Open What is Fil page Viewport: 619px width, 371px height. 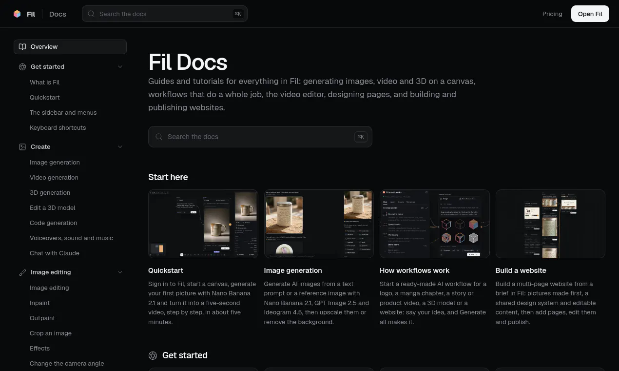pos(45,82)
